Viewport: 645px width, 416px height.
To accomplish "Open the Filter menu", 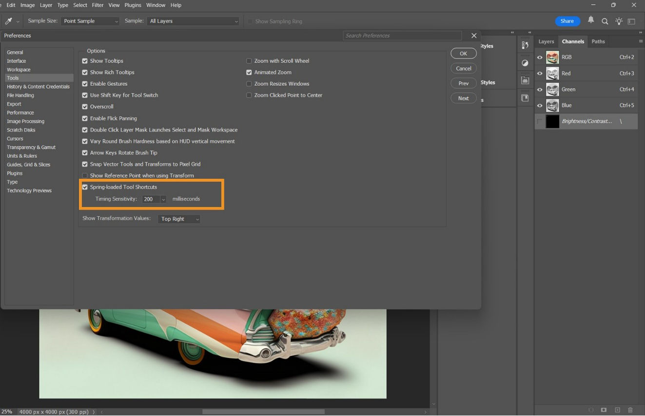I will pyautogui.click(x=97, y=5).
